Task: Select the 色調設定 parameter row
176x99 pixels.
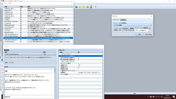Action: pos(81,73)
